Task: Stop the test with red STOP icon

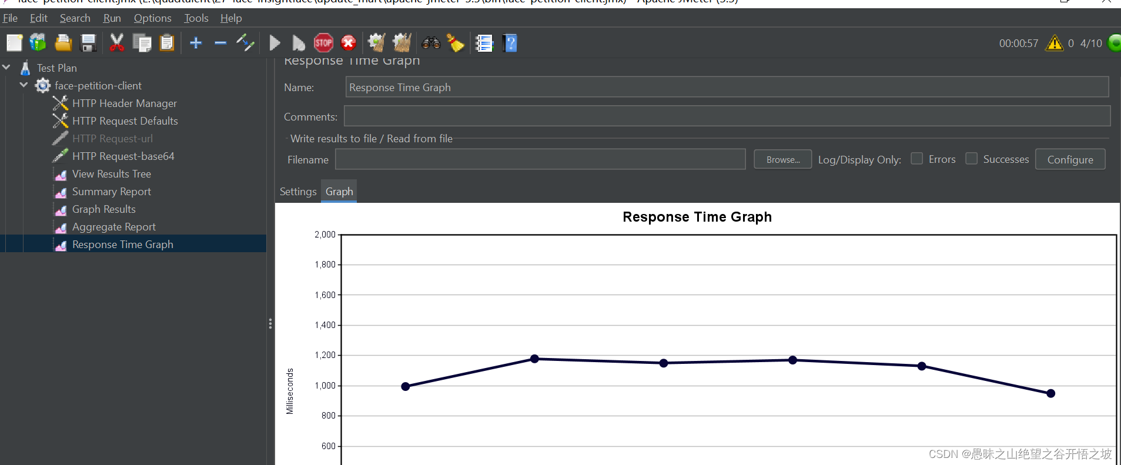Action: (x=323, y=43)
